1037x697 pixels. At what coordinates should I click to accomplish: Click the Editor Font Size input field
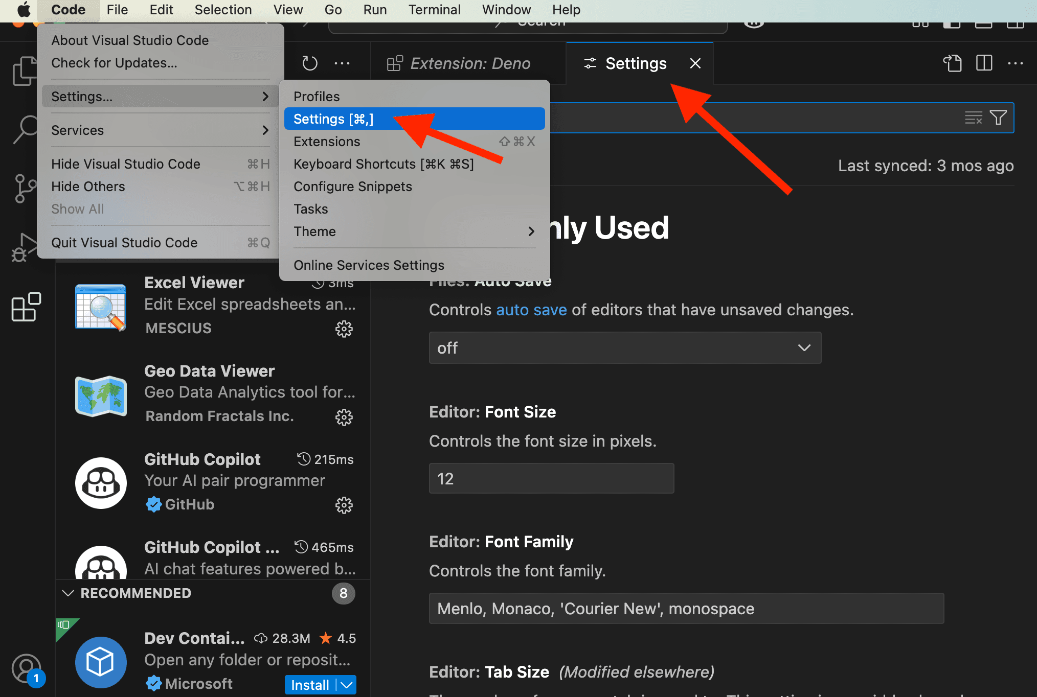[x=551, y=478]
